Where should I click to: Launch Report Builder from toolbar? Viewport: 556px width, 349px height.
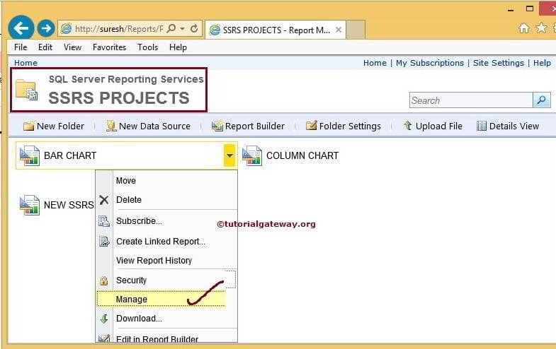pyautogui.click(x=248, y=126)
